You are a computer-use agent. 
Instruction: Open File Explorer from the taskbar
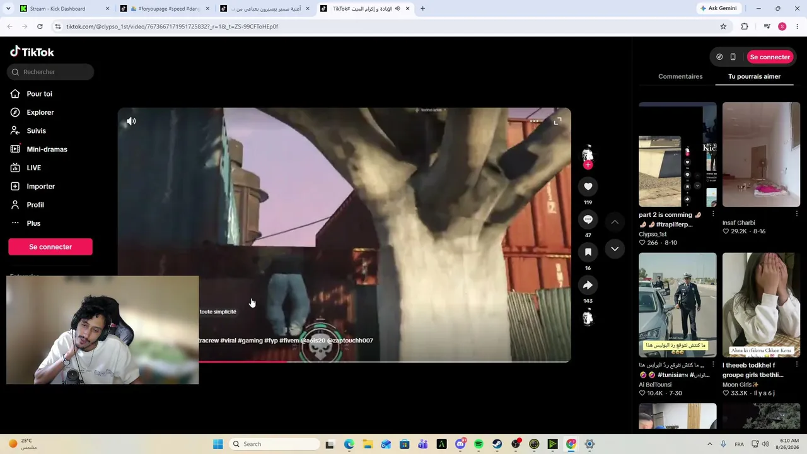pyautogui.click(x=368, y=444)
